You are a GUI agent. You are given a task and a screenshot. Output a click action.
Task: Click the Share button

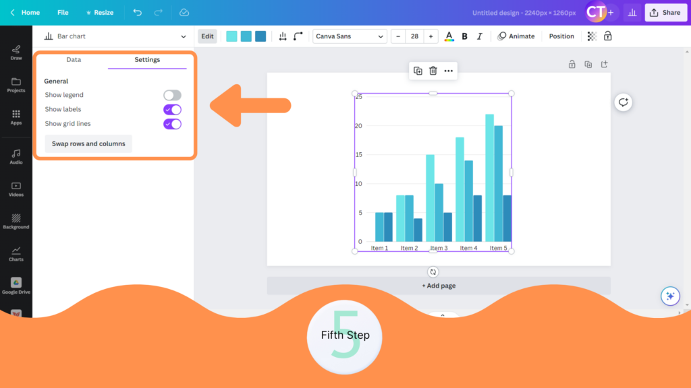pyautogui.click(x=665, y=13)
